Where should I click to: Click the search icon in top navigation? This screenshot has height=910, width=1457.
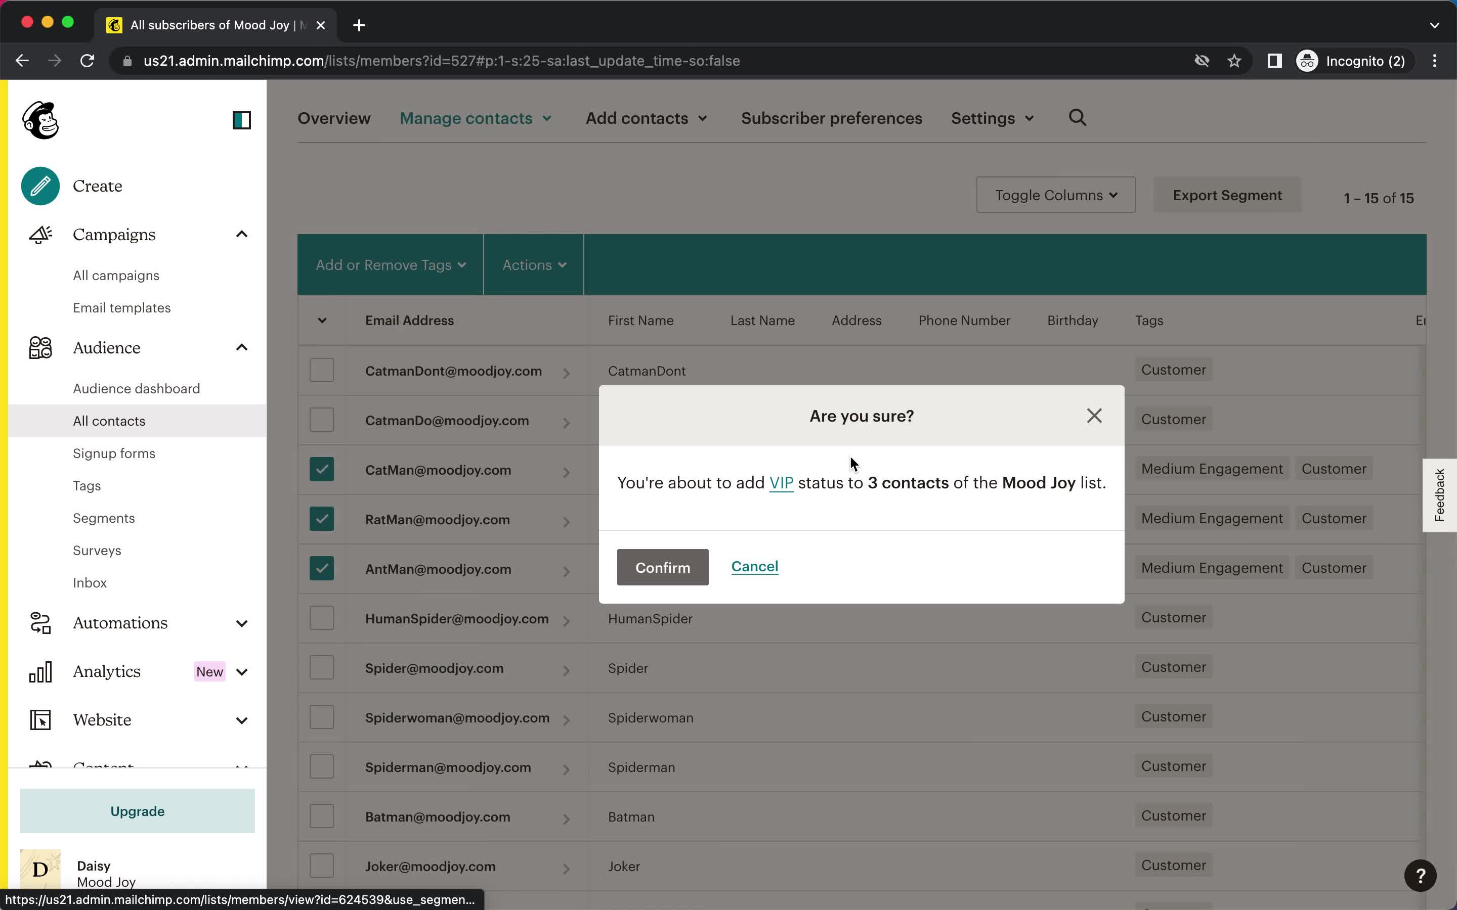coord(1077,117)
